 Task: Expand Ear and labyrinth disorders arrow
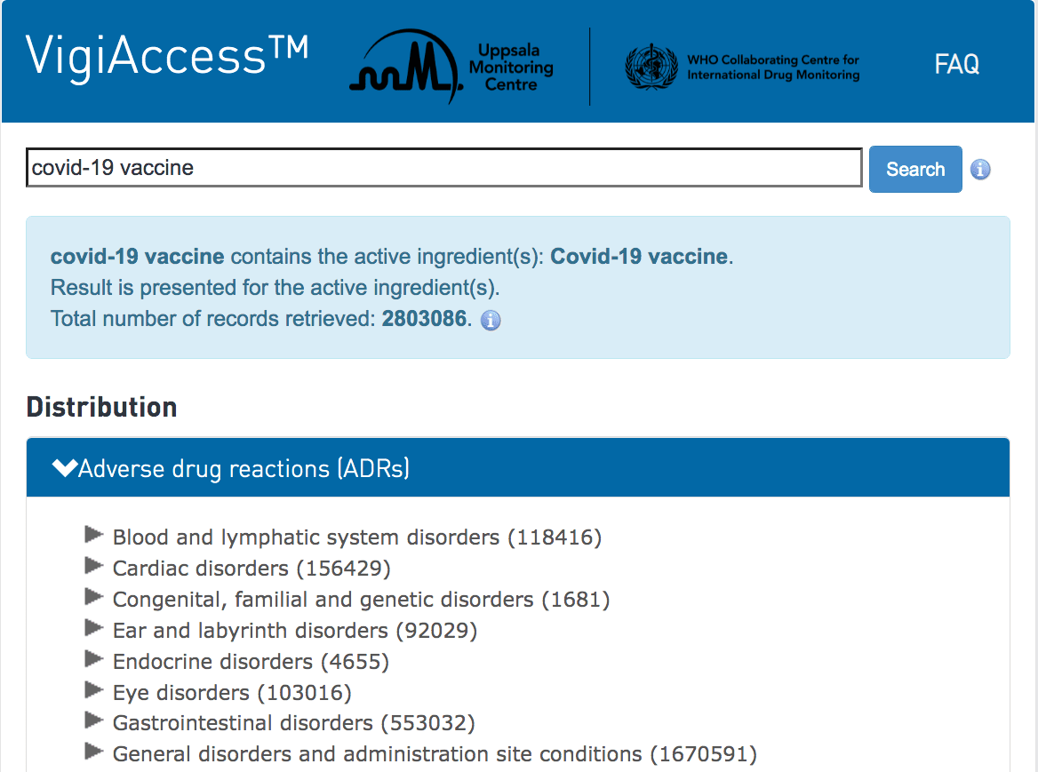[94, 627]
